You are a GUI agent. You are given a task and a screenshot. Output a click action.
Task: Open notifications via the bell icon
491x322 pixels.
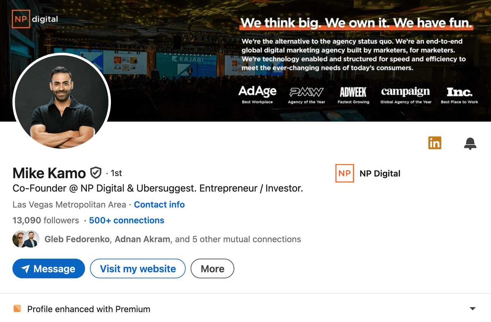coord(470,143)
